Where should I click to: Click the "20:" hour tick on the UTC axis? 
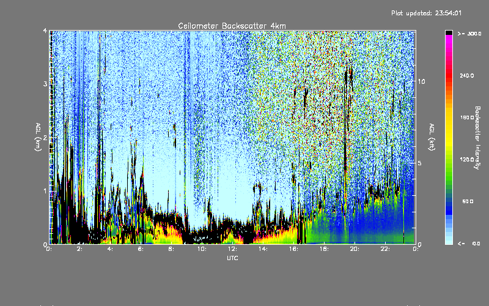[355, 249]
